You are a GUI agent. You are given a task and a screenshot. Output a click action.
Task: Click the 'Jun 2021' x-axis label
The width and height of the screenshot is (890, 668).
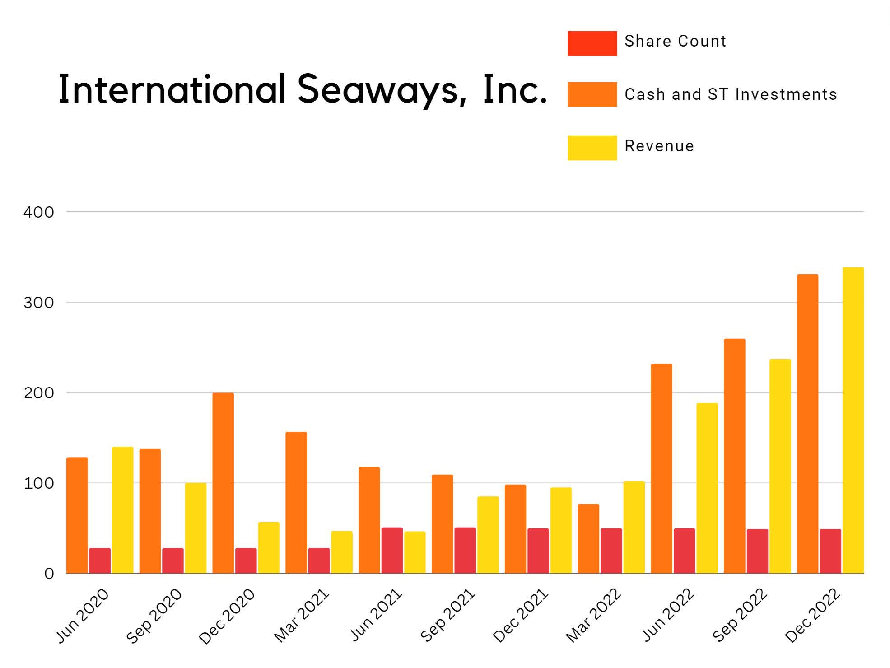[376, 615]
